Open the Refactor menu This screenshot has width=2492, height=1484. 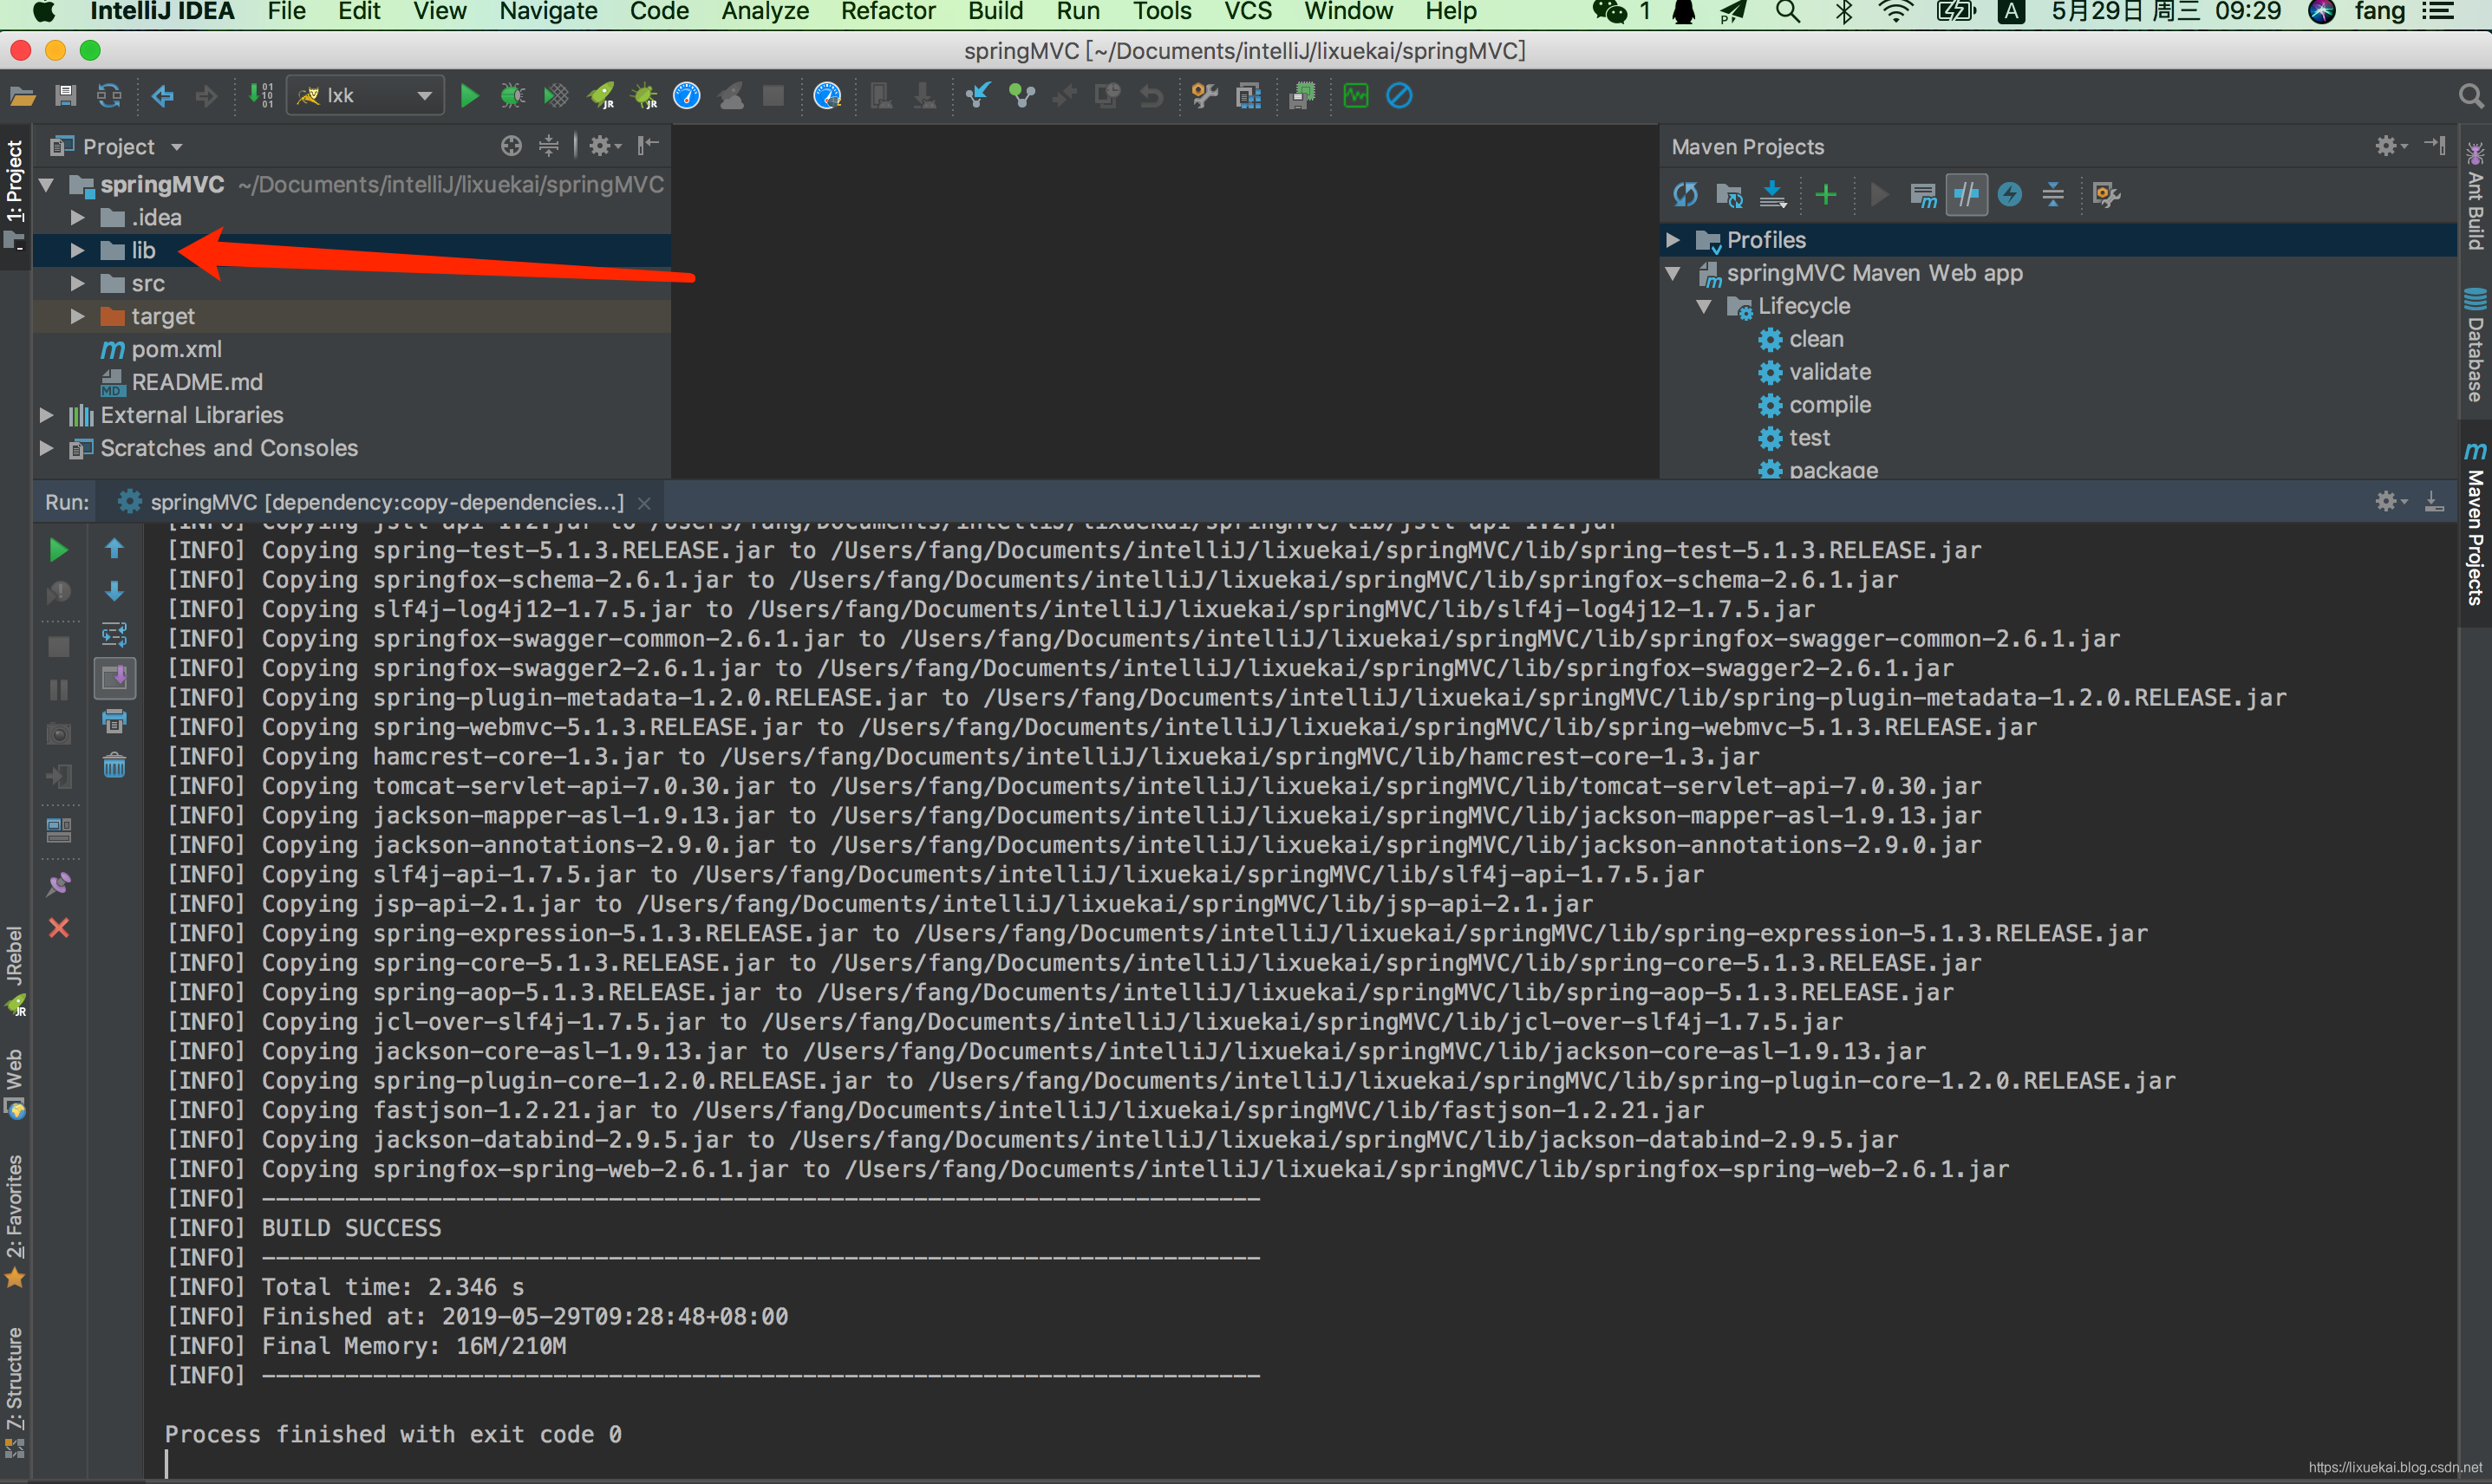(888, 12)
